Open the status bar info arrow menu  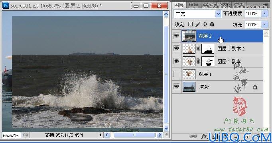101,135
